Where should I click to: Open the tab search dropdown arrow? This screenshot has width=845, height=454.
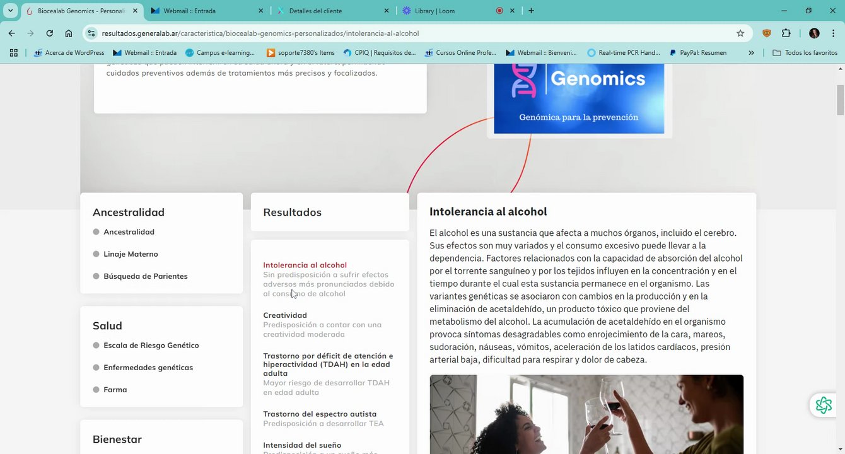[x=11, y=11]
